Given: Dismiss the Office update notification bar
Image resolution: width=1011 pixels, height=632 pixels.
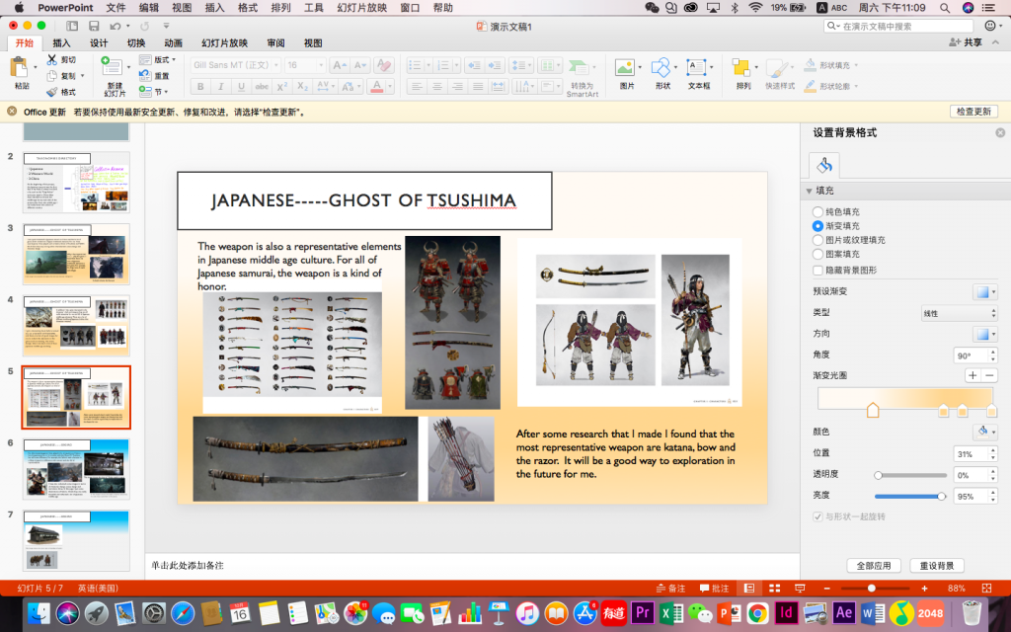Looking at the screenshot, I should (x=12, y=112).
